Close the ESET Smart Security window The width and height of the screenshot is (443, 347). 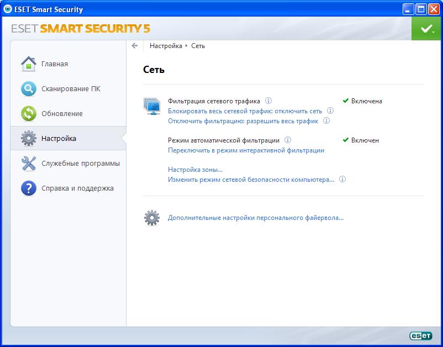coord(434,9)
